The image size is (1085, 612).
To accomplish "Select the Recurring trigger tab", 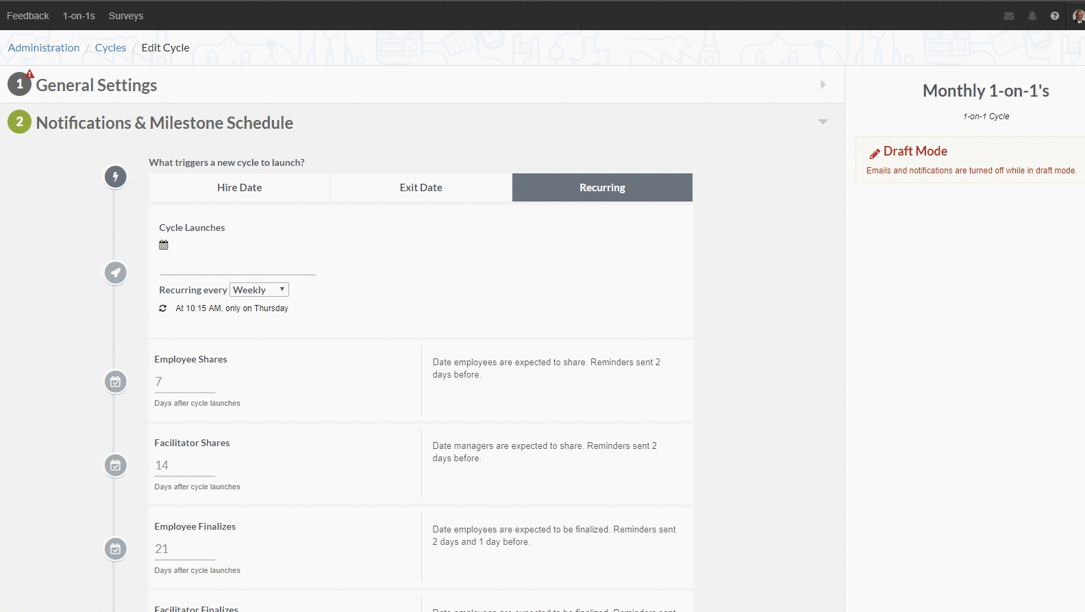I will click(x=602, y=188).
